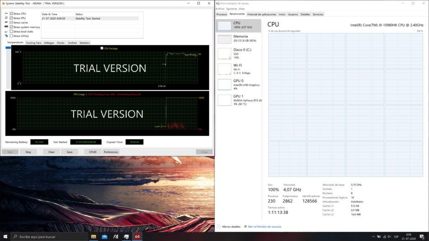429x241 pixels.
Task: Enable the Stress GPU(s) checkbox
Action: pos(11,36)
